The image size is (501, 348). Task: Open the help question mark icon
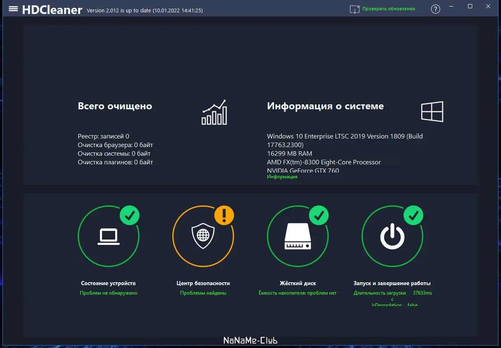(436, 9)
